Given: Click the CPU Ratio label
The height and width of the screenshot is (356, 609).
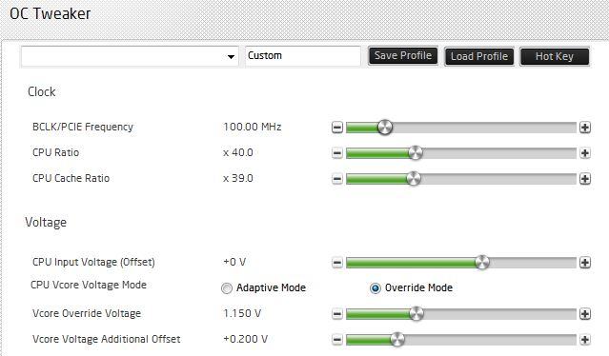Looking at the screenshot, I should tap(56, 152).
